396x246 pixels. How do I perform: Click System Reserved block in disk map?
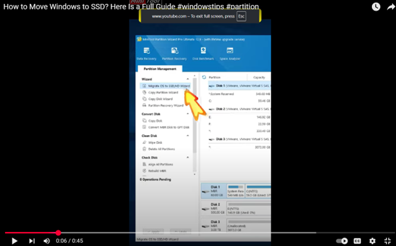[236, 191]
